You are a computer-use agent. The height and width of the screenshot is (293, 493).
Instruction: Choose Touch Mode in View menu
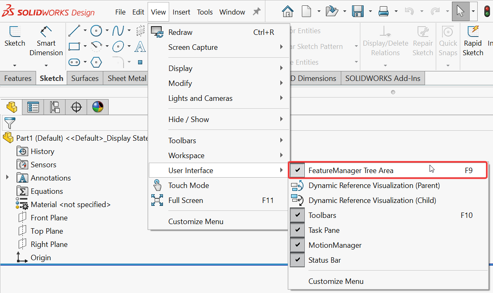[x=219, y=186]
